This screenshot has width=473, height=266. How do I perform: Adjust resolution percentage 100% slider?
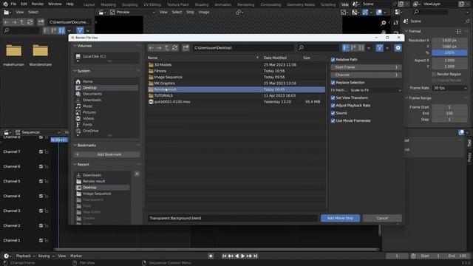point(450,52)
